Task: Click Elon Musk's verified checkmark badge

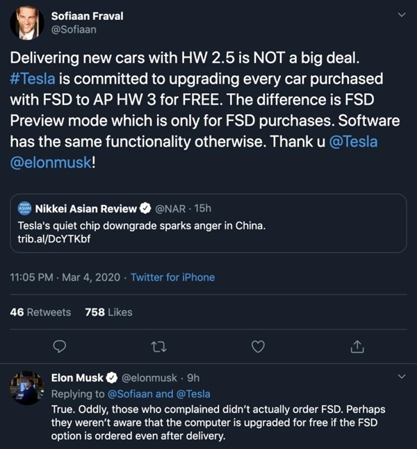Action: [x=110, y=378]
